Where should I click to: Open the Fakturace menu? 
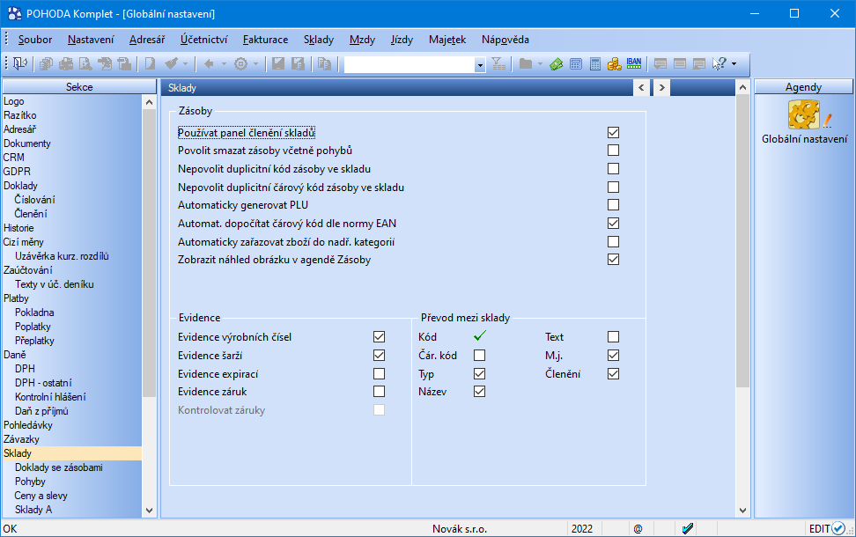(x=265, y=40)
